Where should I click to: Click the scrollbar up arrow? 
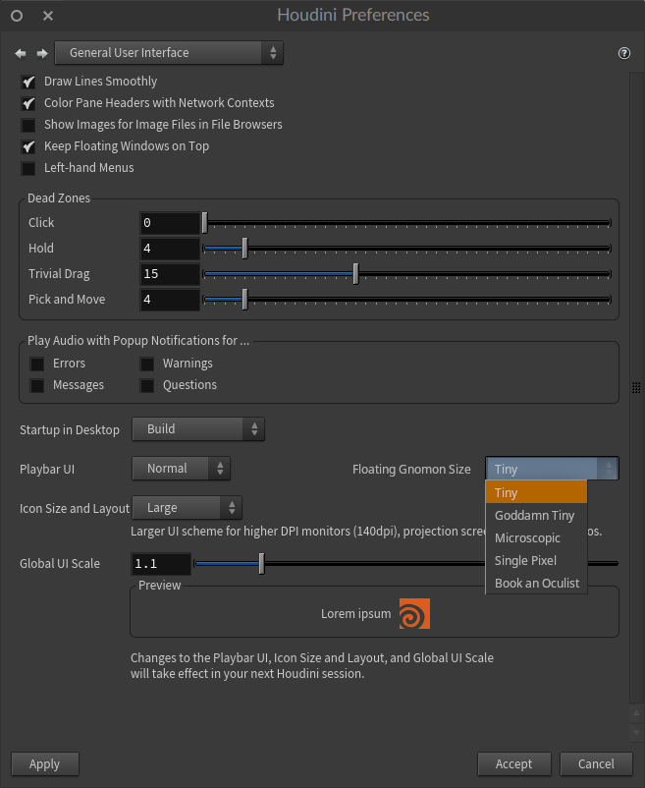(x=636, y=713)
